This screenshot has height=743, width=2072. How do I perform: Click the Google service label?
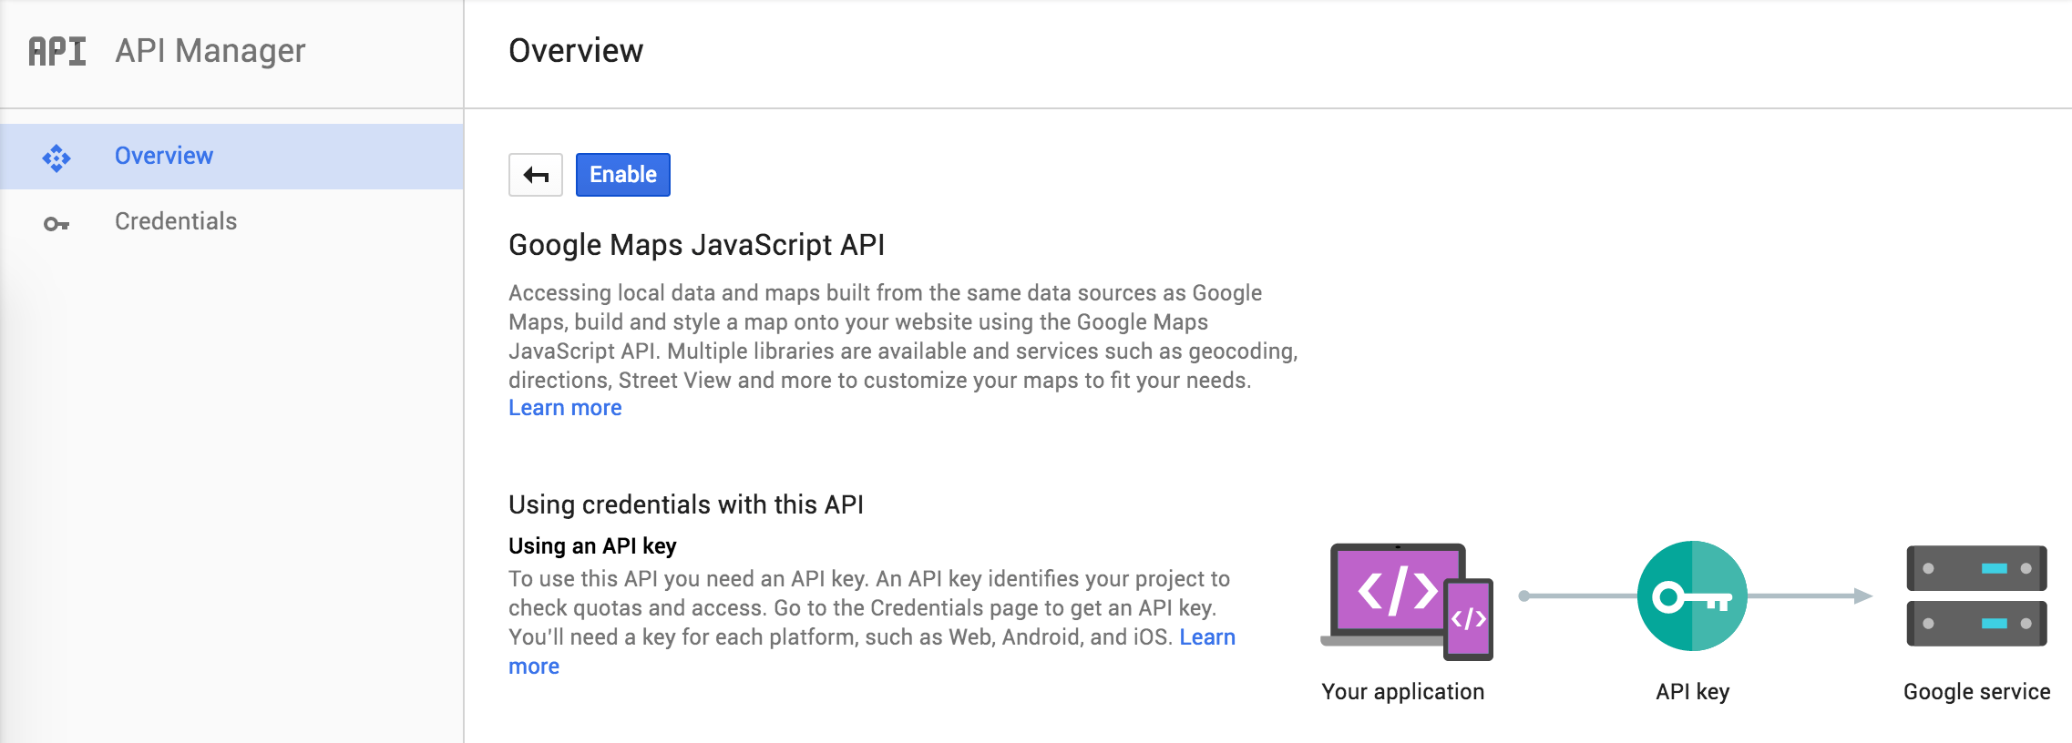(x=1977, y=692)
